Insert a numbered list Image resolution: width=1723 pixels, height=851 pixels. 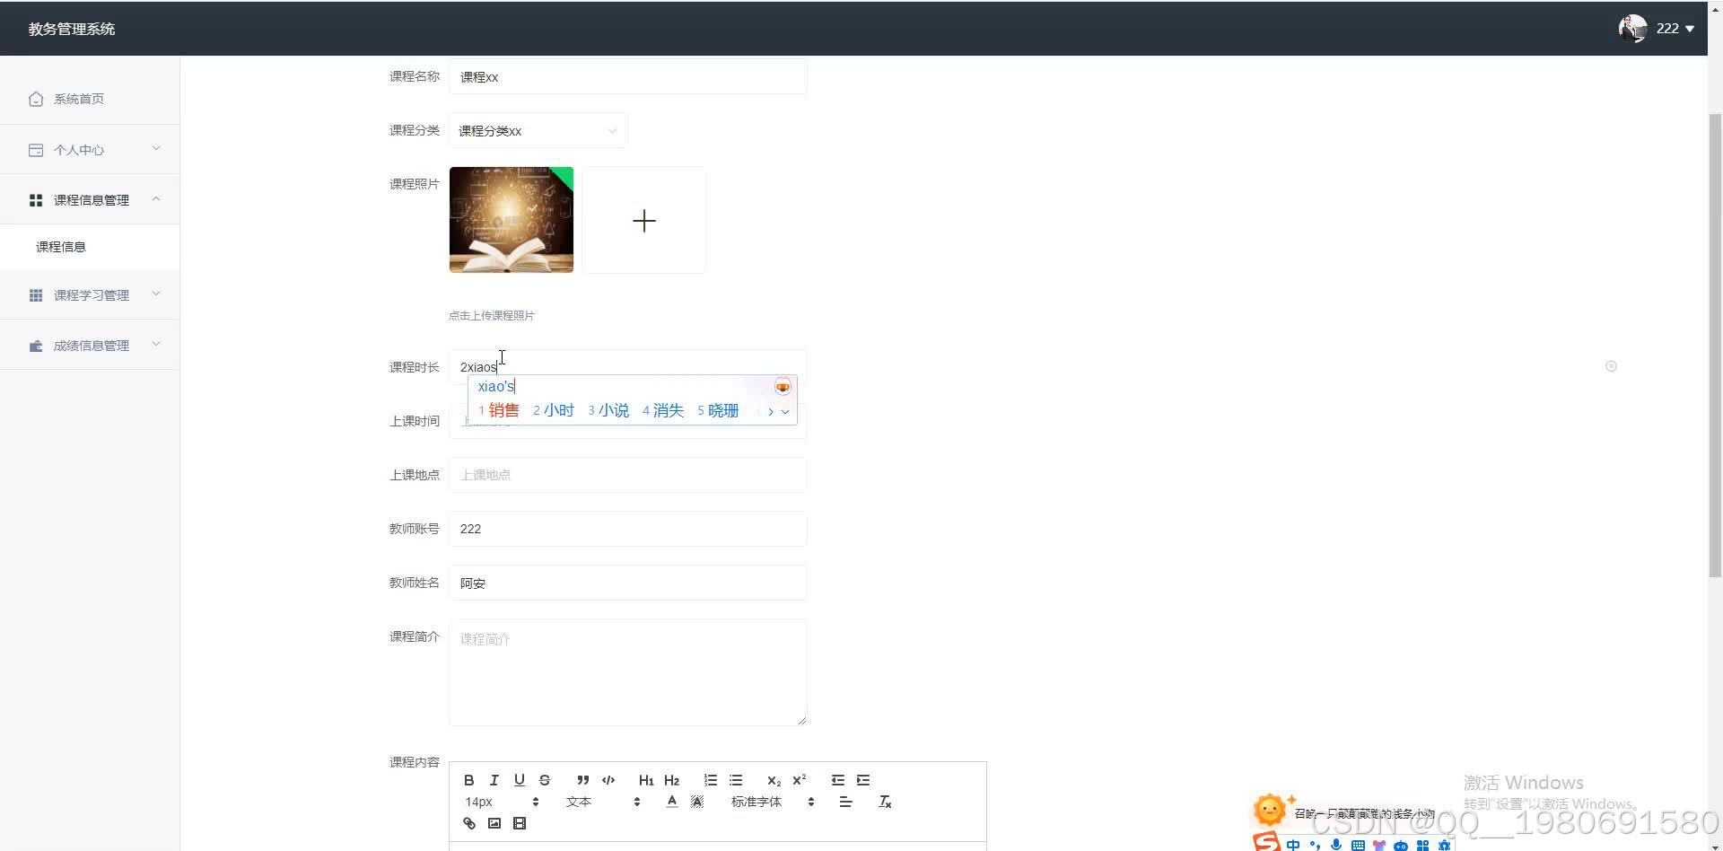711,780
